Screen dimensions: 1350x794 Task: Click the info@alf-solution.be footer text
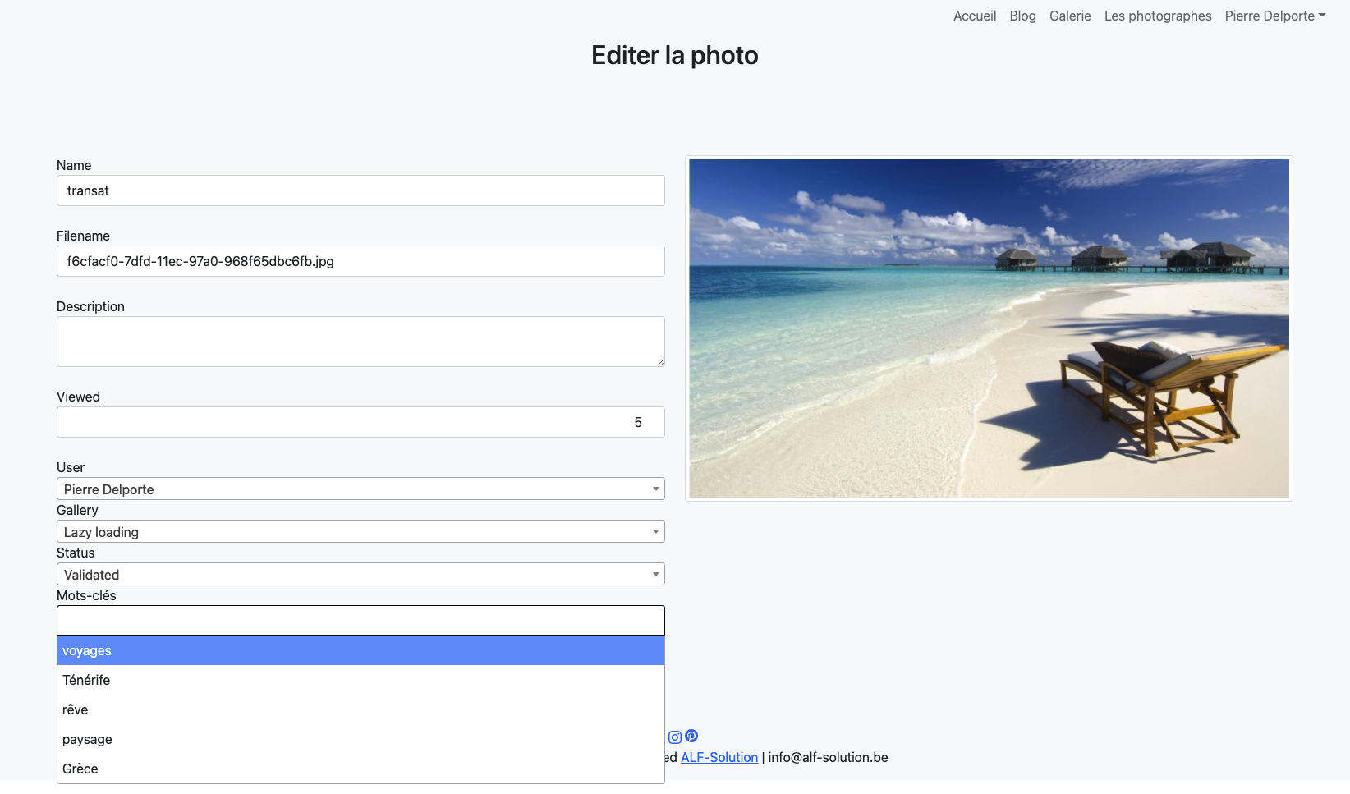tap(828, 757)
